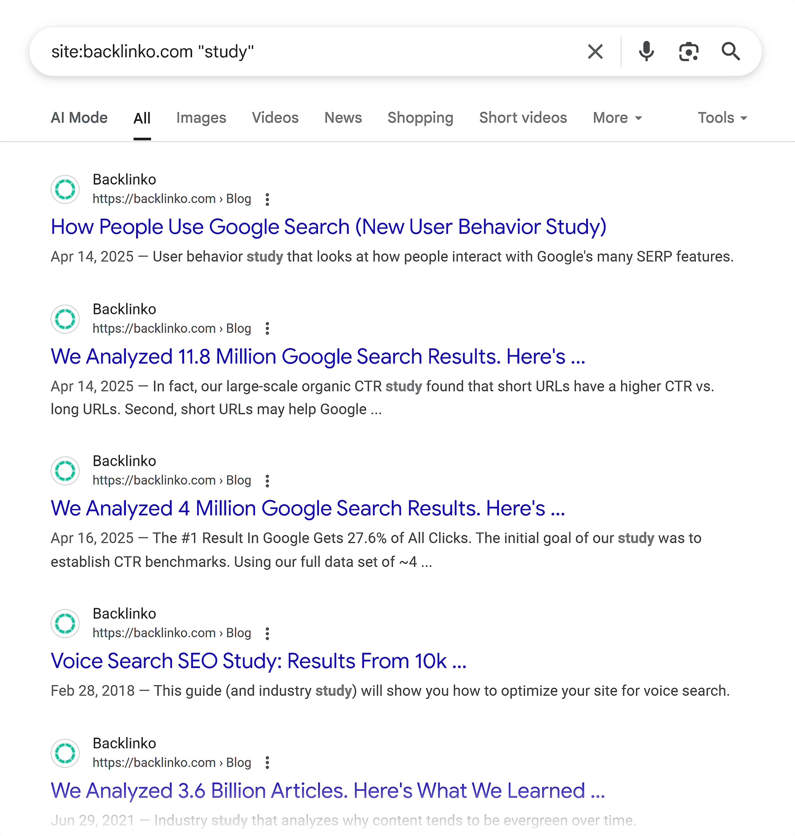The image size is (795, 836).
Task: Switch to Images tab
Action: tap(201, 118)
